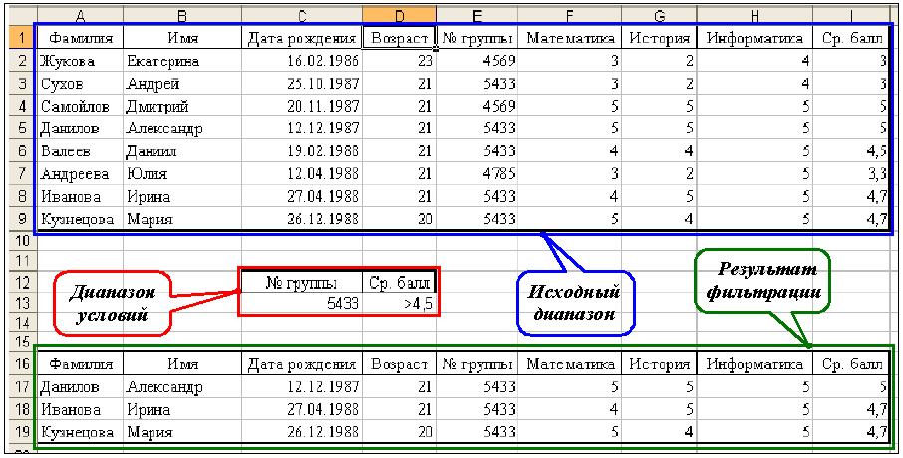Select Данилов in row 5
Screen dimensions: 903x458
pos(80,128)
